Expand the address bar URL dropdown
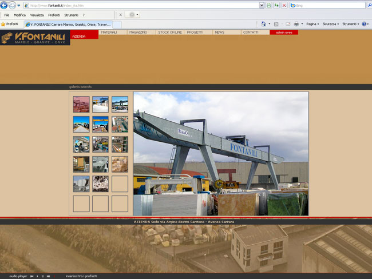Viewport: 372px width, 279px height. pos(262,5)
